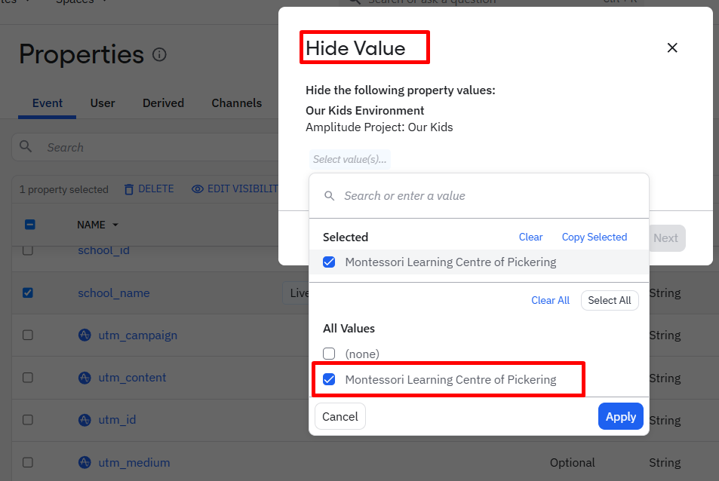Click the info icon beside Properties heading
The image size is (719, 481).
click(159, 55)
